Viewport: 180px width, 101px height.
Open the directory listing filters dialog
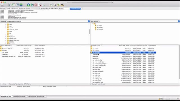coord(51,5)
